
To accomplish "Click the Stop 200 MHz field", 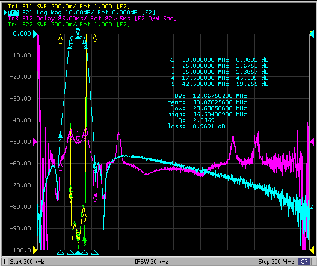I will pyautogui.click(x=275, y=261).
